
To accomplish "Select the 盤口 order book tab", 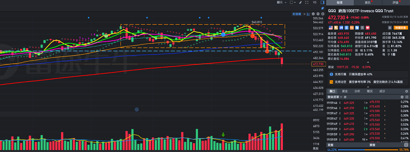I will [332, 91].
